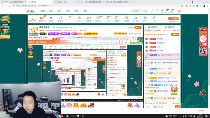
Task: Click the Douyu logo in the header
Action: point(31,11)
